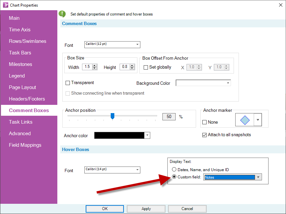286x214 pixels.
Task: Switch to the Task Links tab
Action: (21, 122)
